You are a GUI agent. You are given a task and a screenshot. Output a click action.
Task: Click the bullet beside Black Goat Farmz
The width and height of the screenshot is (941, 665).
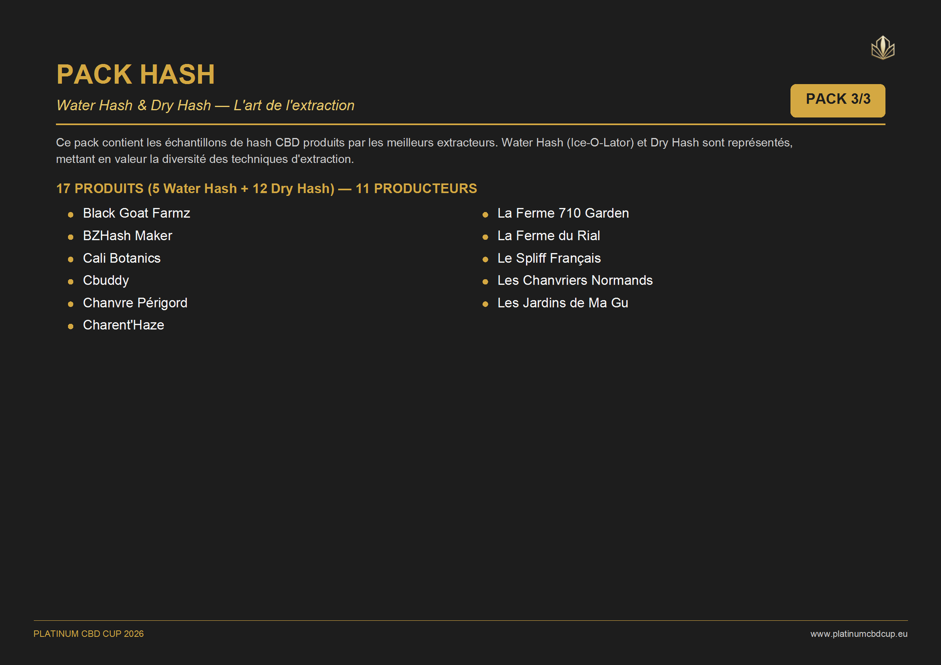(x=71, y=215)
